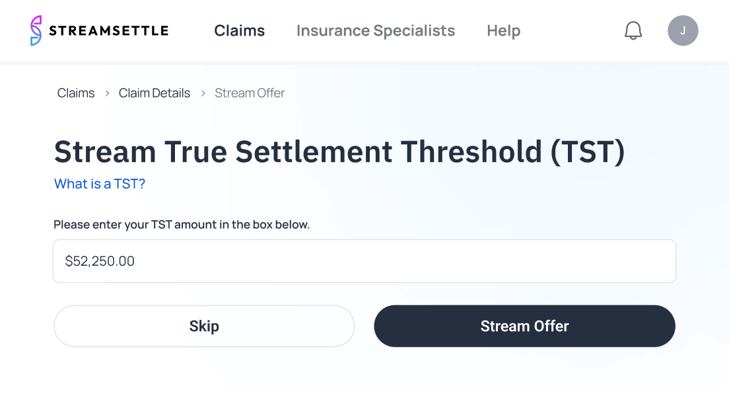Open the notifications bell
This screenshot has height=393, width=729.
tap(633, 30)
